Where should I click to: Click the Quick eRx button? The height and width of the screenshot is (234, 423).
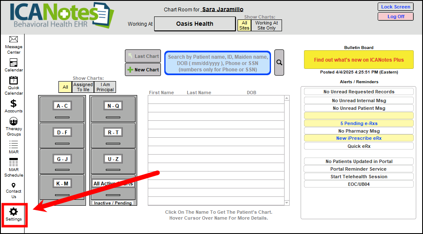pos(359,146)
